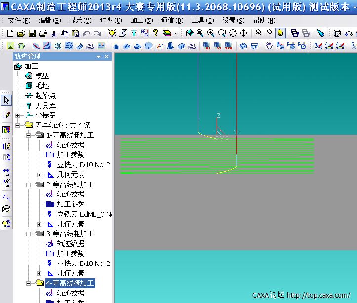Select the Pan view four-arrow icon
Screen dimensions: 357x303
[x=243, y=33]
